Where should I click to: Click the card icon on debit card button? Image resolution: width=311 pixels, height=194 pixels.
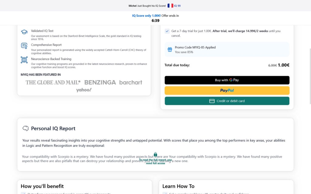(x=212, y=101)
